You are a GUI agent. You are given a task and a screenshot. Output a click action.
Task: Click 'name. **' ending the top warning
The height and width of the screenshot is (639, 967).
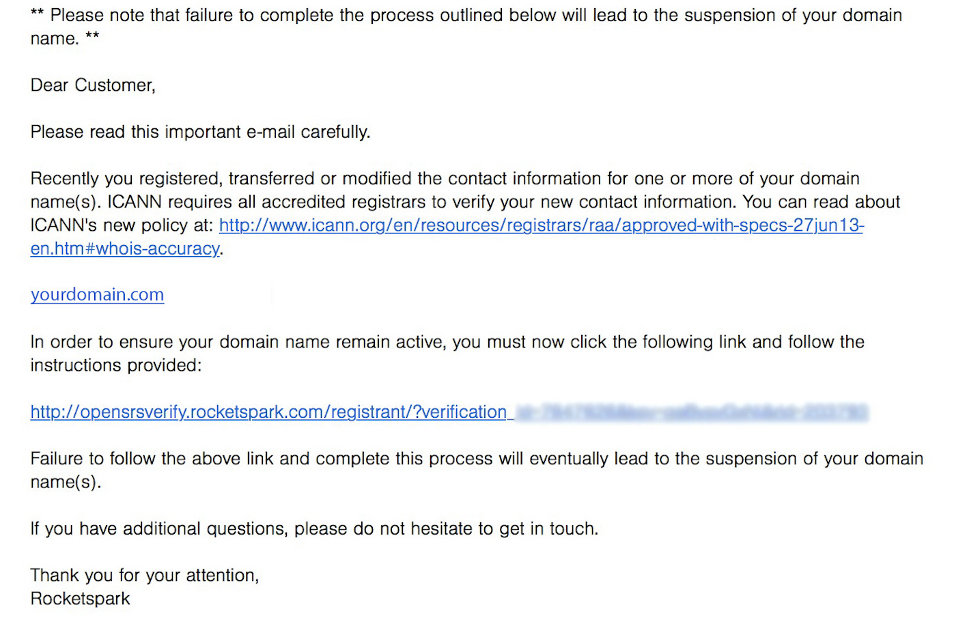point(65,39)
